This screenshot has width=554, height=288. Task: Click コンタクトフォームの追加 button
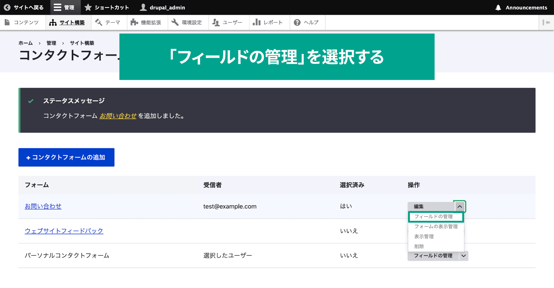pyautogui.click(x=67, y=157)
